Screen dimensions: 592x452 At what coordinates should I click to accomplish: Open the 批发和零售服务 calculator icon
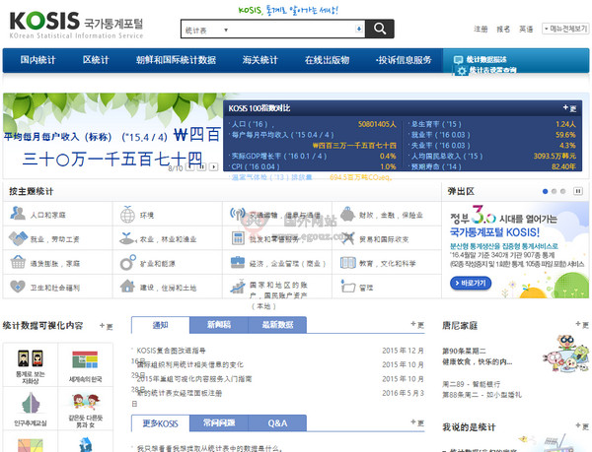pos(238,238)
